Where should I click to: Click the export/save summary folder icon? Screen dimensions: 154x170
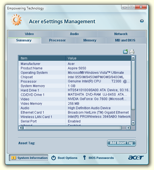[125, 52]
